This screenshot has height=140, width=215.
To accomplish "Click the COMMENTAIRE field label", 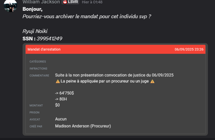I will (39, 75).
